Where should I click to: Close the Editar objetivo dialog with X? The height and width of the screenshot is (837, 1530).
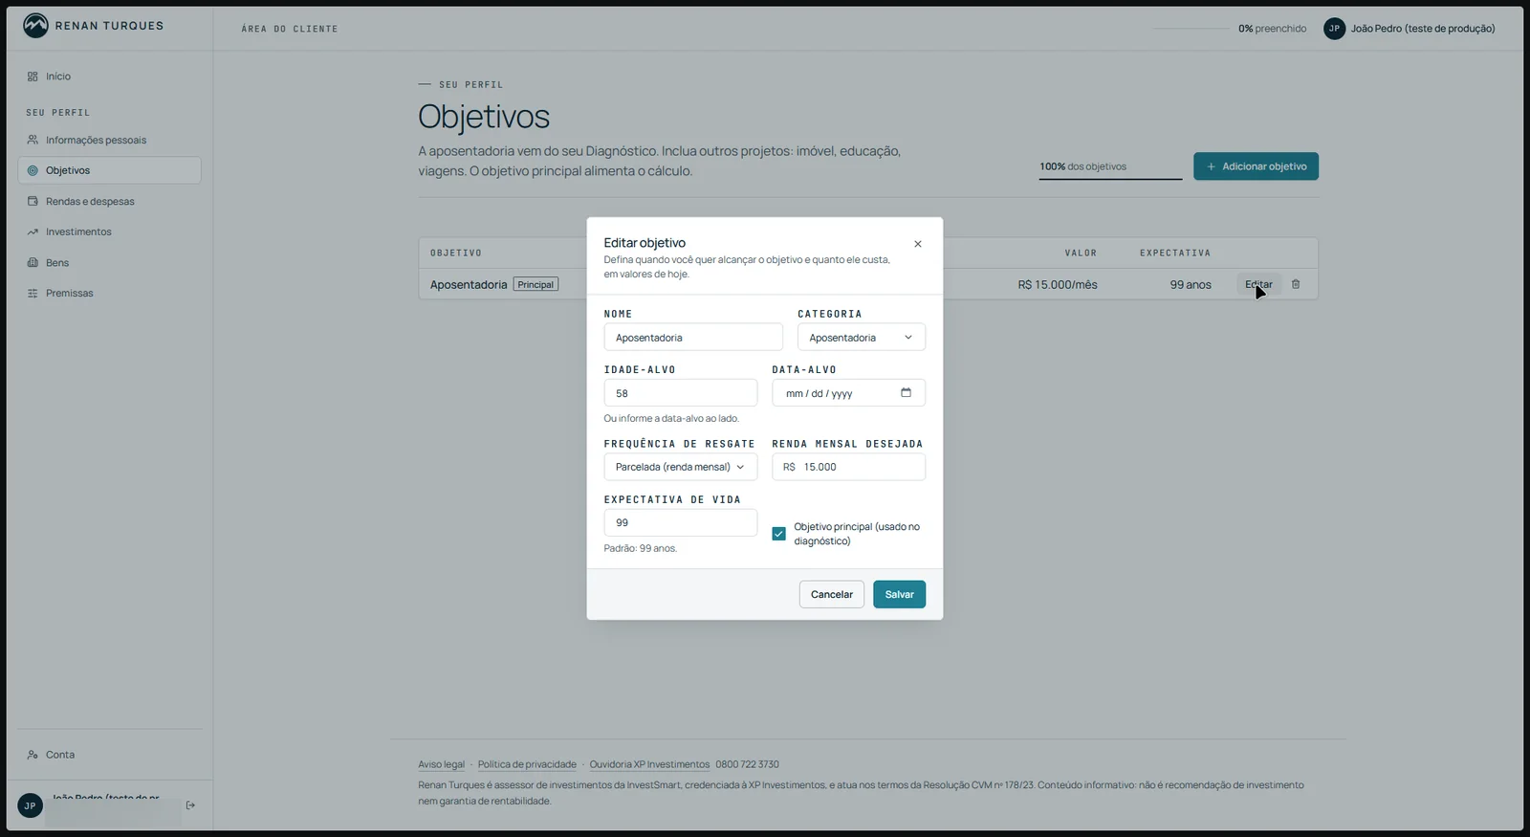[918, 244]
